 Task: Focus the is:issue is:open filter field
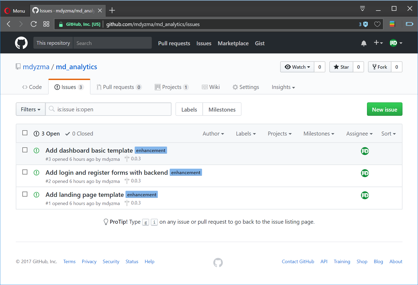click(x=108, y=109)
